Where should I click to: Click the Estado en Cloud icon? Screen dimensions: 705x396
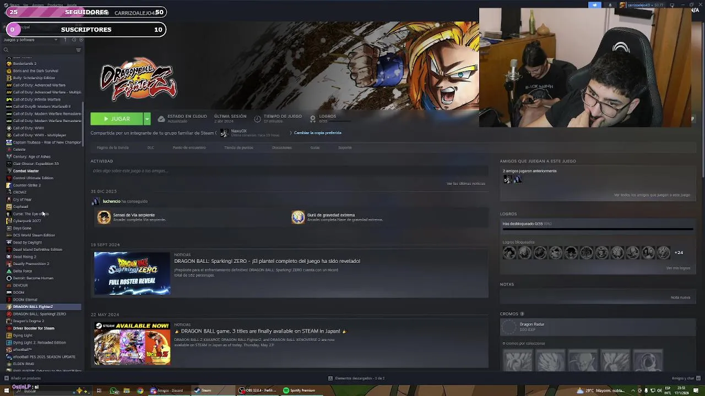pos(161,119)
